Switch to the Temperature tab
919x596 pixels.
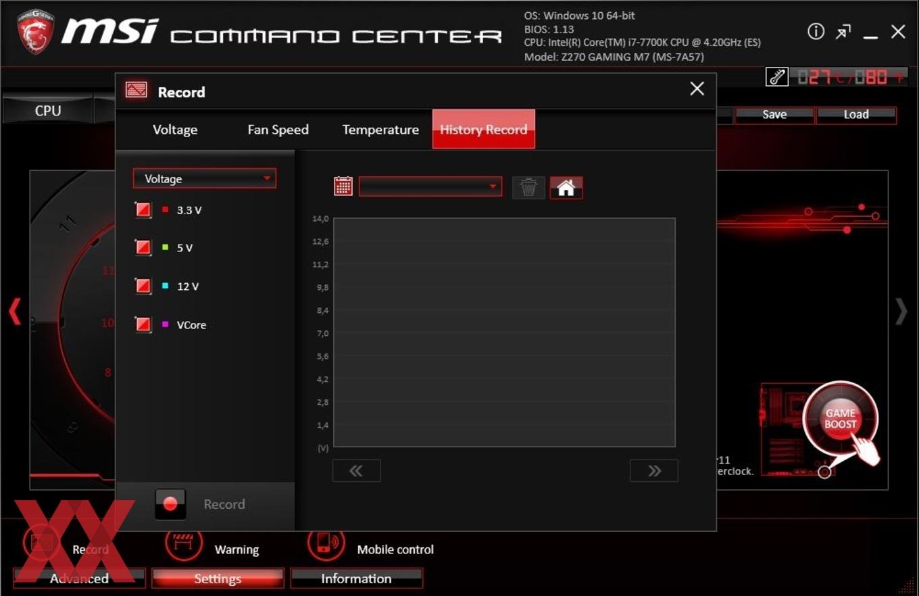tap(380, 130)
